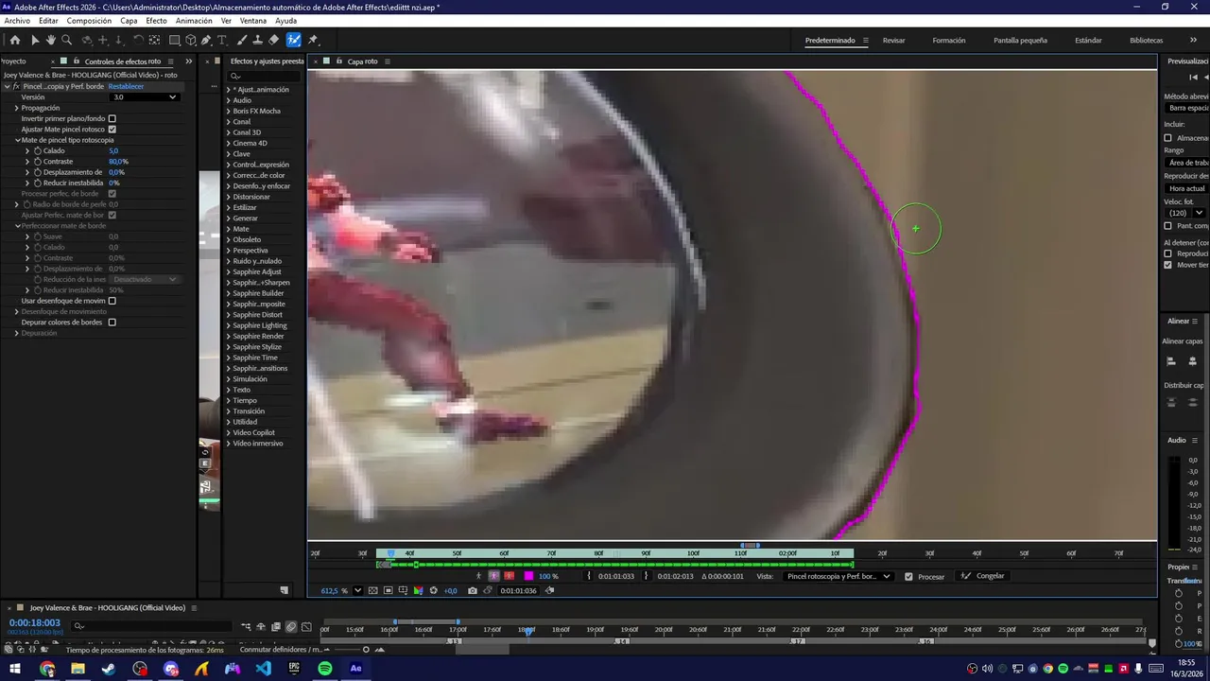Click the timeline zoom slider handle
1210x681 pixels.
tap(366, 650)
